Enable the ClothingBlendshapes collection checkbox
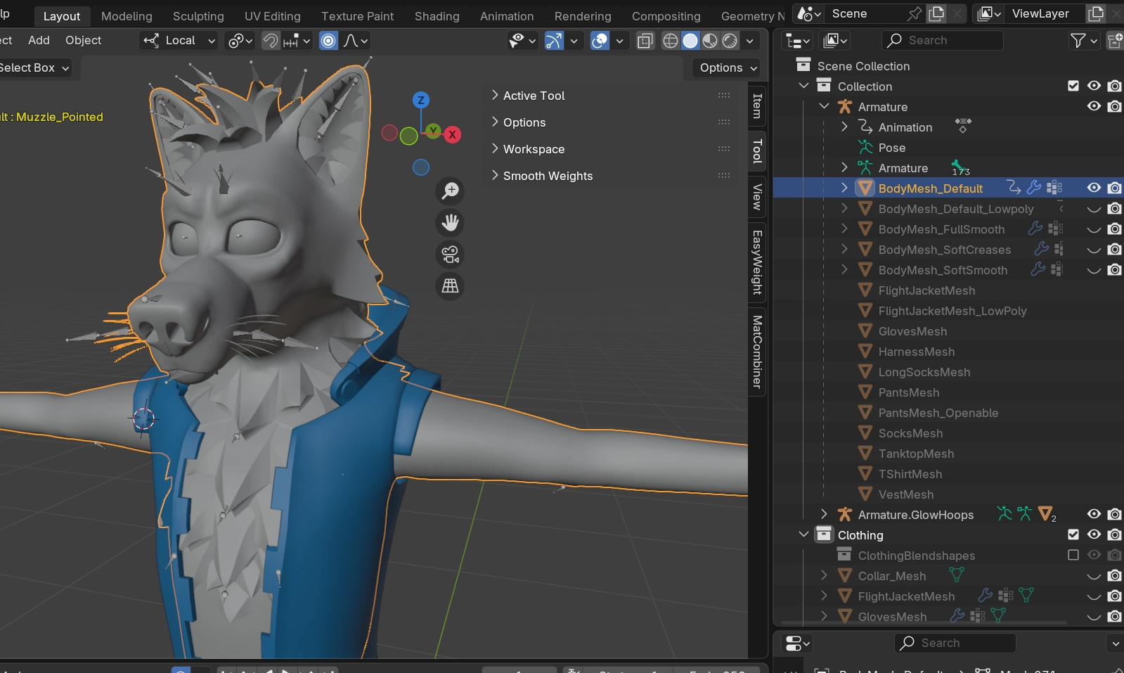1124x673 pixels. 1073,555
